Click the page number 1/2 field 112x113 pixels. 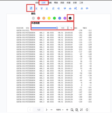[39, 110]
